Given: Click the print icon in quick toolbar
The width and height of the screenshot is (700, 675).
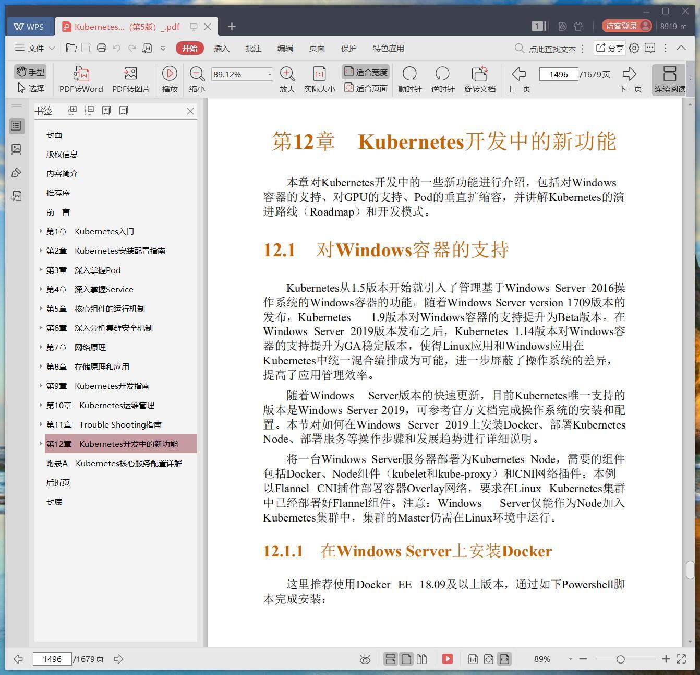Looking at the screenshot, I should coord(102,48).
